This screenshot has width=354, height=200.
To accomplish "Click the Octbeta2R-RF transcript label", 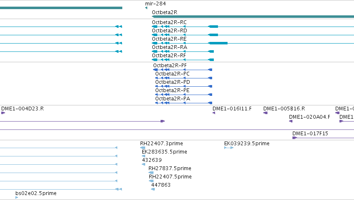I will point(169,56).
